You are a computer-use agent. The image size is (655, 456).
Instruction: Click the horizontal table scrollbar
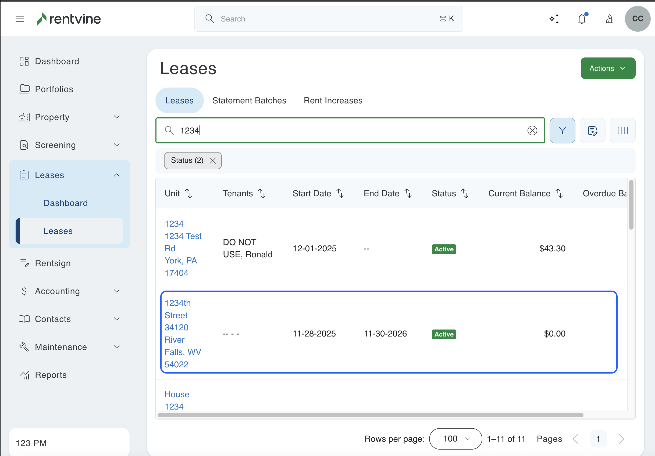click(370, 415)
